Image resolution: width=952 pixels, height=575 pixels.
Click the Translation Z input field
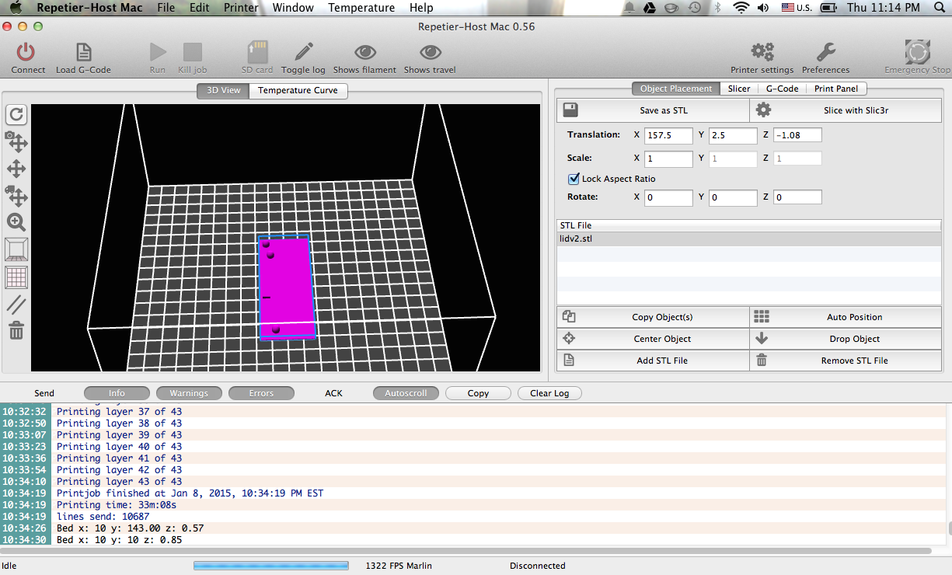pos(797,135)
